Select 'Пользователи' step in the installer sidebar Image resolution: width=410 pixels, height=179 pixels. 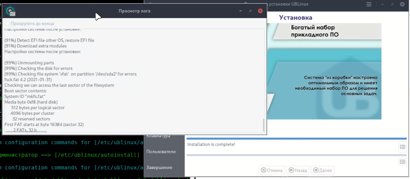click(x=161, y=152)
